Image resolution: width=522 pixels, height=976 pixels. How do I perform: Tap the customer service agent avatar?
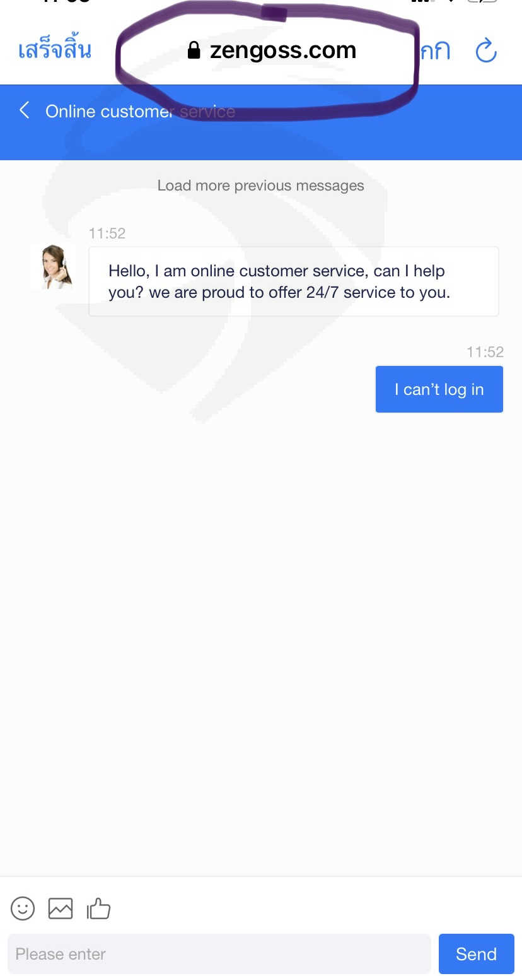coord(52,267)
